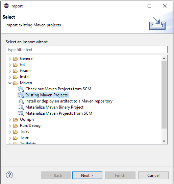The width and height of the screenshot is (174, 184).
Task: Collapse the Maven category
Action: pyautogui.click(x=10, y=83)
